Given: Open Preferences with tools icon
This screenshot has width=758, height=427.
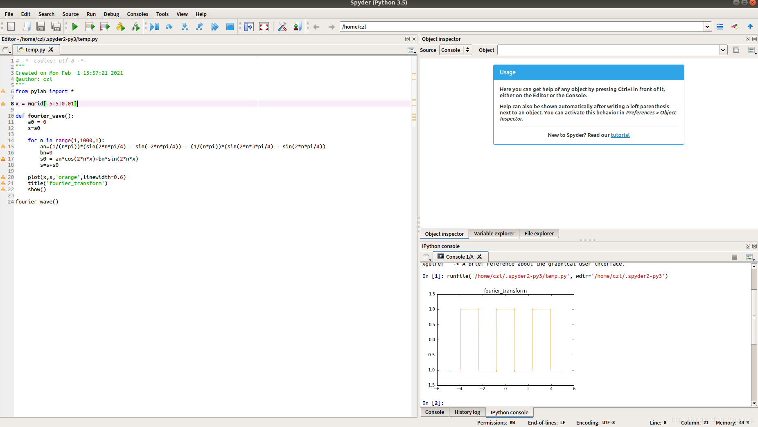Looking at the screenshot, I should (x=282, y=27).
